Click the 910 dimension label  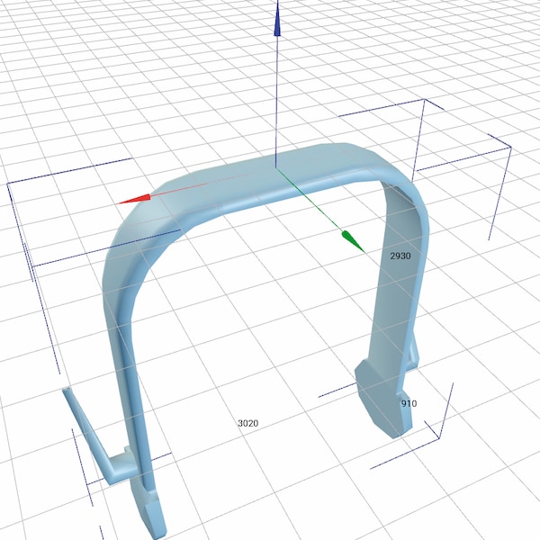pyautogui.click(x=409, y=404)
